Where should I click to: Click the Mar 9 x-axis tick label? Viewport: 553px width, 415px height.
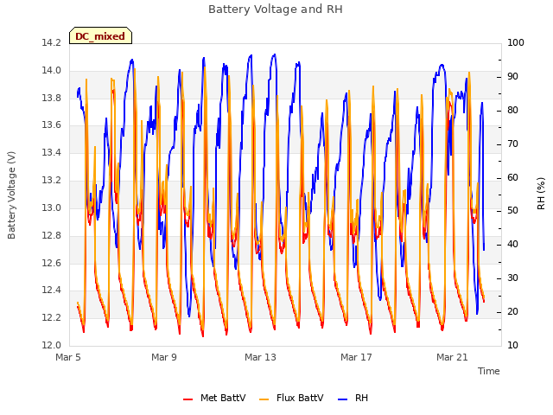pyautogui.click(x=164, y=357)
